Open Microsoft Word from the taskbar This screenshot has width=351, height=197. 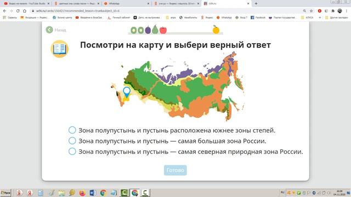tap(93, 193)
